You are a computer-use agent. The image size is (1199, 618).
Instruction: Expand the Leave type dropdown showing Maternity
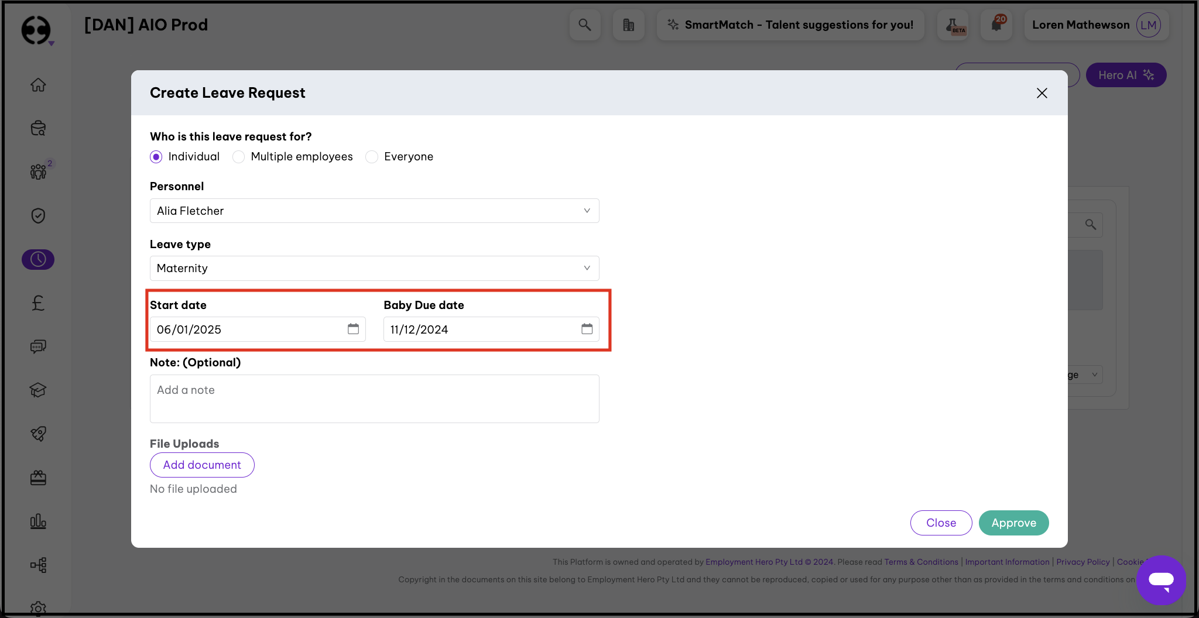[x=374, y=268]
